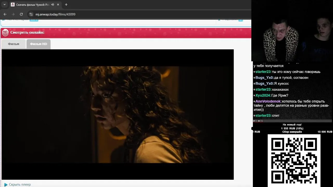This screenshot has width=333, height=187.
Task: Reload the current page
Action: [21, 14]
